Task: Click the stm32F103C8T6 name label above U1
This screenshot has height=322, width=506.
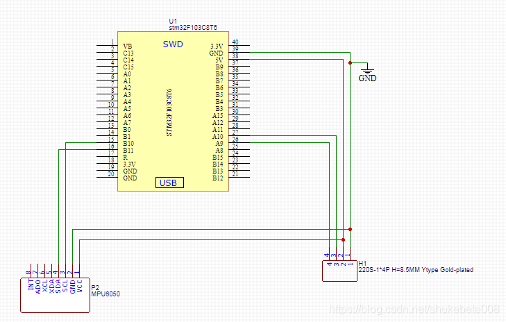Action: (x=193, y=28)
